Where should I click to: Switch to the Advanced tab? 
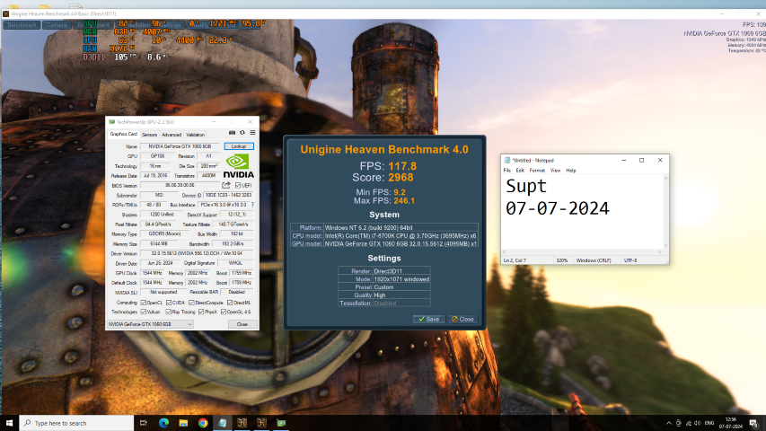click(x=172, y=135)
